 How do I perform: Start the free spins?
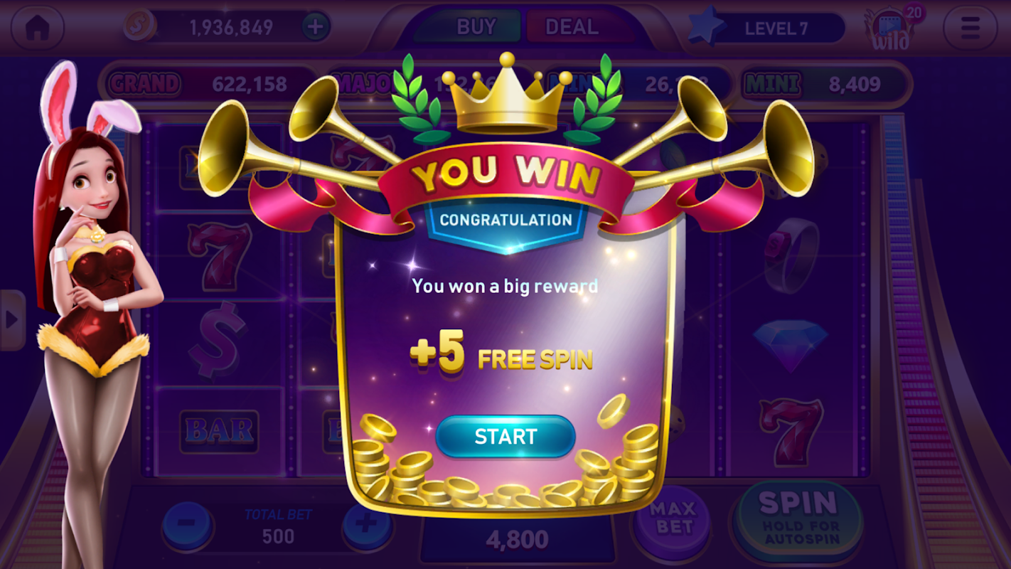[505, 436]
